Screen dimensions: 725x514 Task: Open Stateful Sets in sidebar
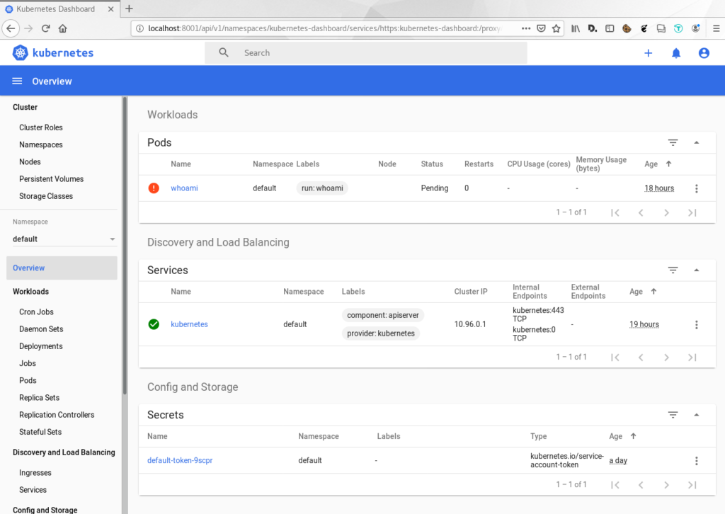pyautogui.click(x=40, y=432)
